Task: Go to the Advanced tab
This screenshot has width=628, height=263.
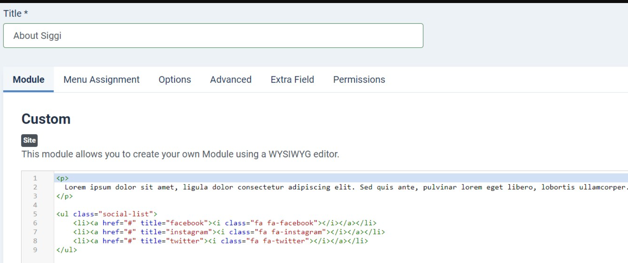Action: coord(230,80)
